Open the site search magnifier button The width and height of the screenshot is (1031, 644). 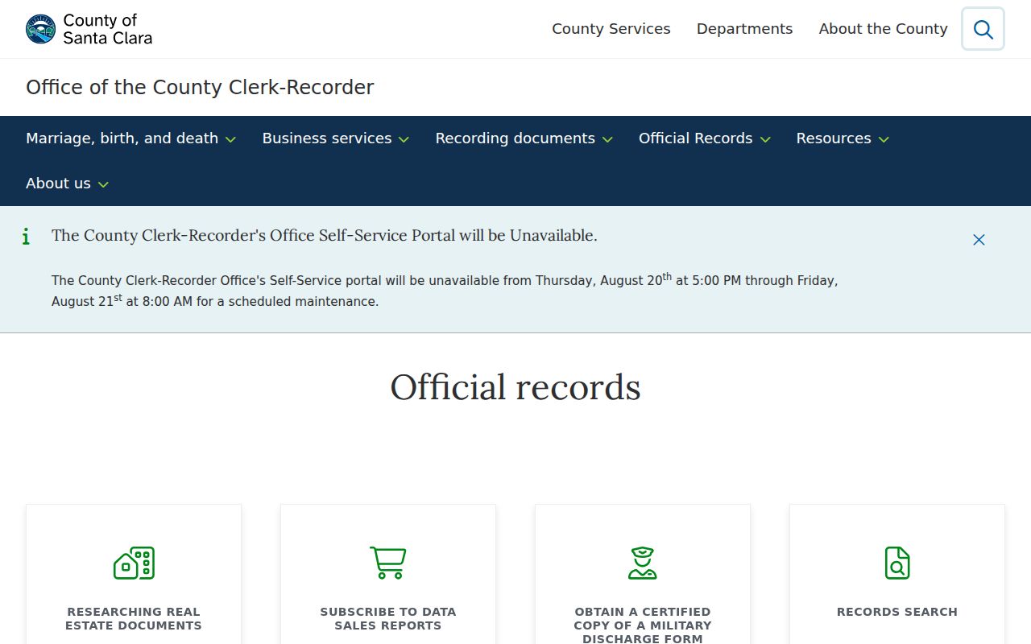(983, 29)
